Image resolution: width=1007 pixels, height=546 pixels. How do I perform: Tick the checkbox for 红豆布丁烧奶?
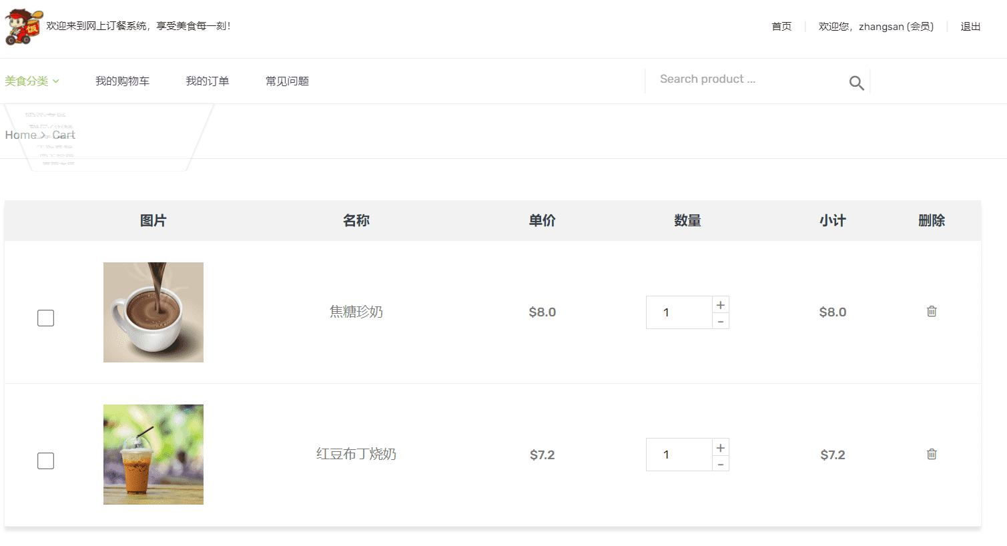(45, 461)
